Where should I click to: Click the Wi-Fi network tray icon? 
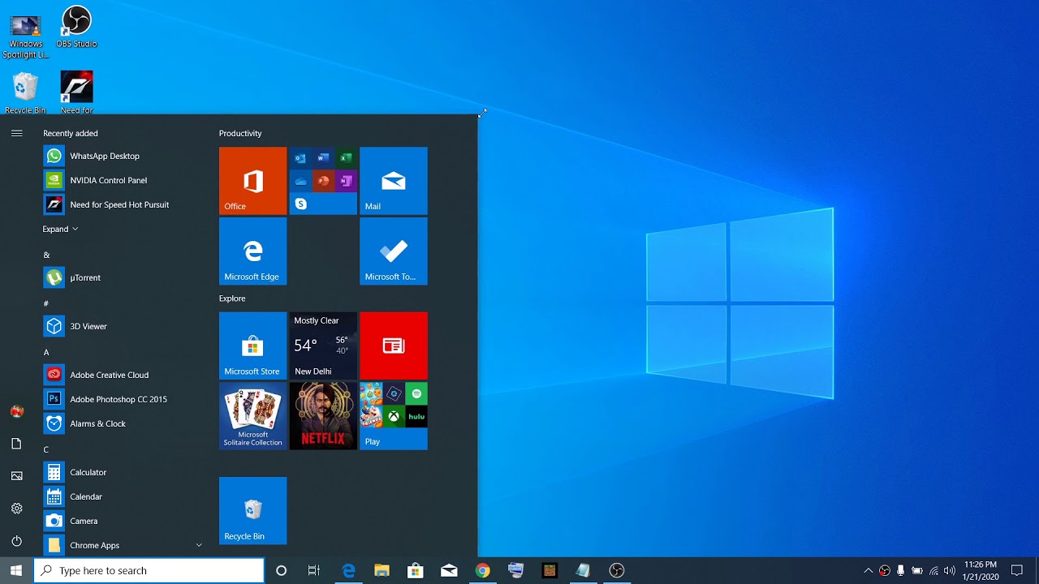pos(933,570)
